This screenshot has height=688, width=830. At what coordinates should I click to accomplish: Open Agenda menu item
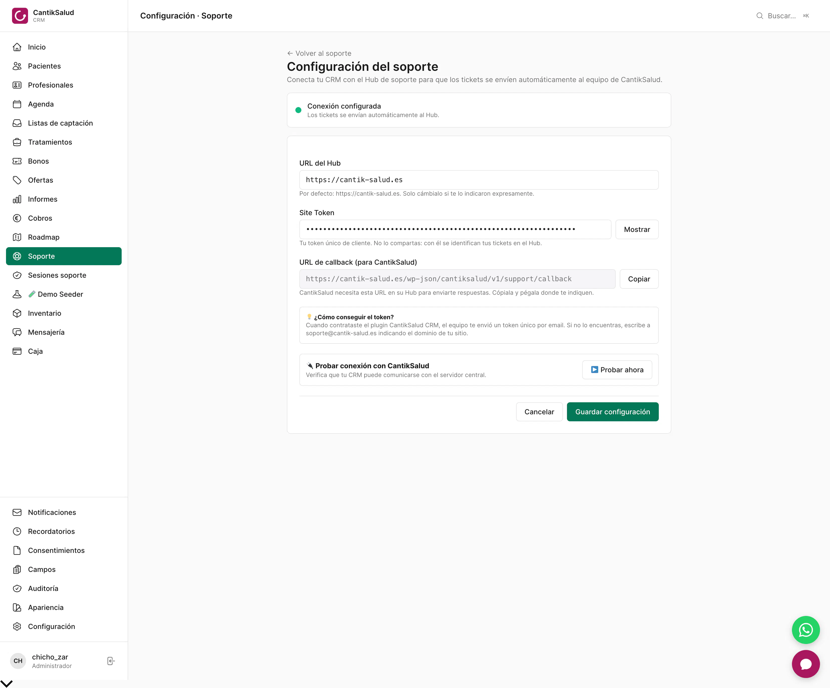(64, 104)
